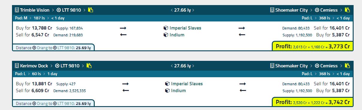Open Shoemaker City link in first route
Viewport: 362px width, 110px height.
[x=292, y=10]
